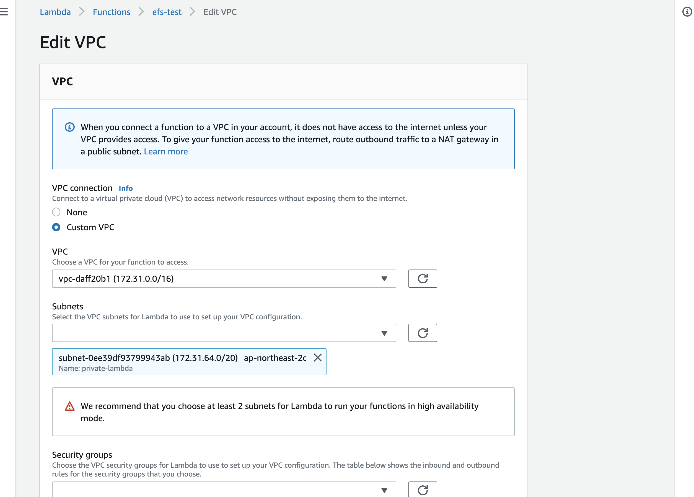This screenshot has width=694, height=497.
Task: Click the Custom VPC label text
Action: [90, 227]
